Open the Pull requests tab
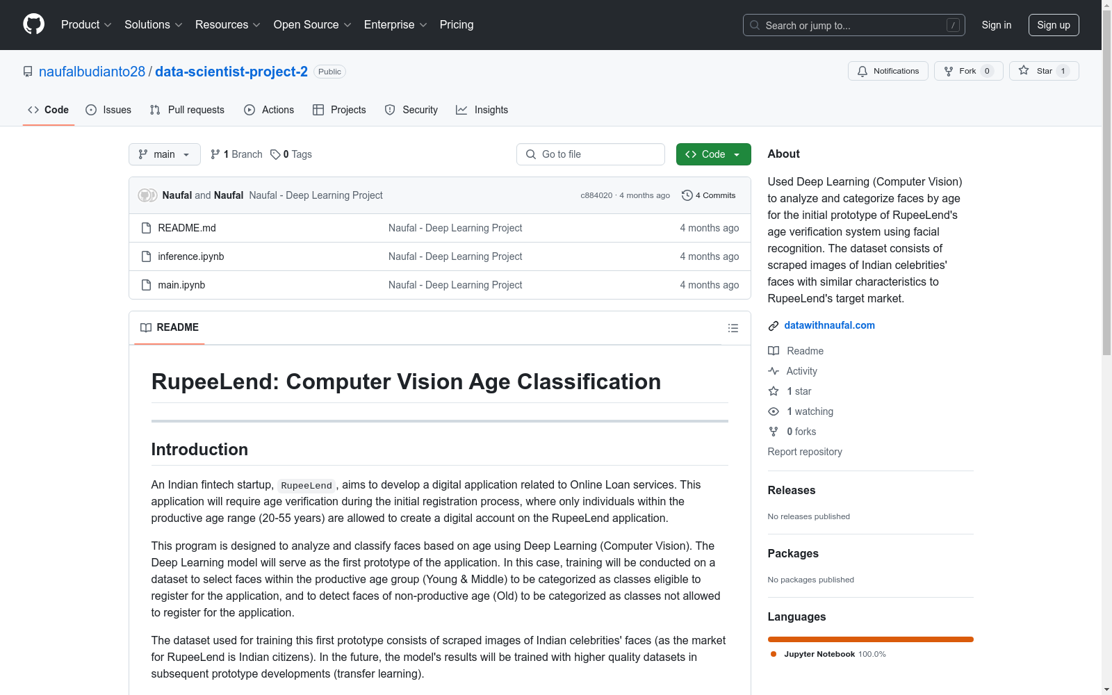This screenshot has height=695, width=1112. [187, 110]
